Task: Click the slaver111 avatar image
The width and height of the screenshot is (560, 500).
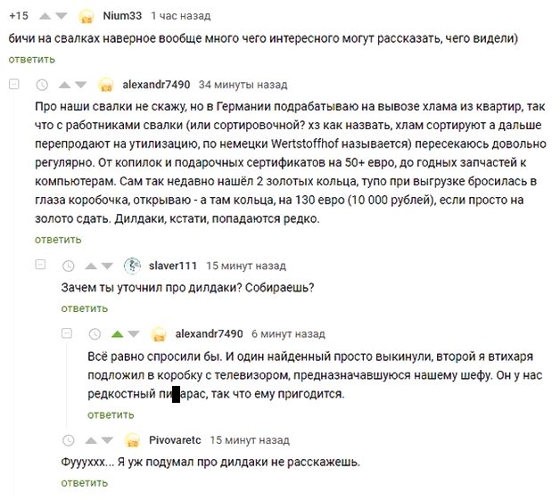Action: point(132,266)
